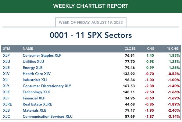182x122 pixels.
Task: Sort table by NAME column header
Action: click(x=28, y=48)
